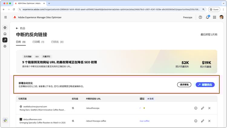227x128 pixels.
Task: Dismiss the seattlebusinessjournal.com row
Action: tap(209, 108)
